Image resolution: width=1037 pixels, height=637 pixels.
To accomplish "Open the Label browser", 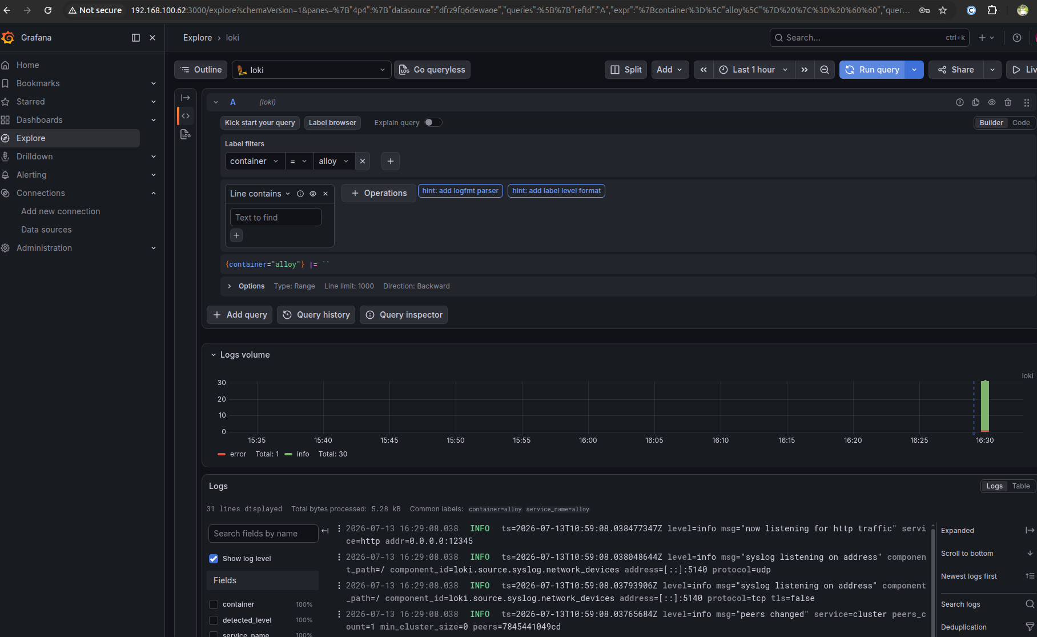I will point(332,123).
